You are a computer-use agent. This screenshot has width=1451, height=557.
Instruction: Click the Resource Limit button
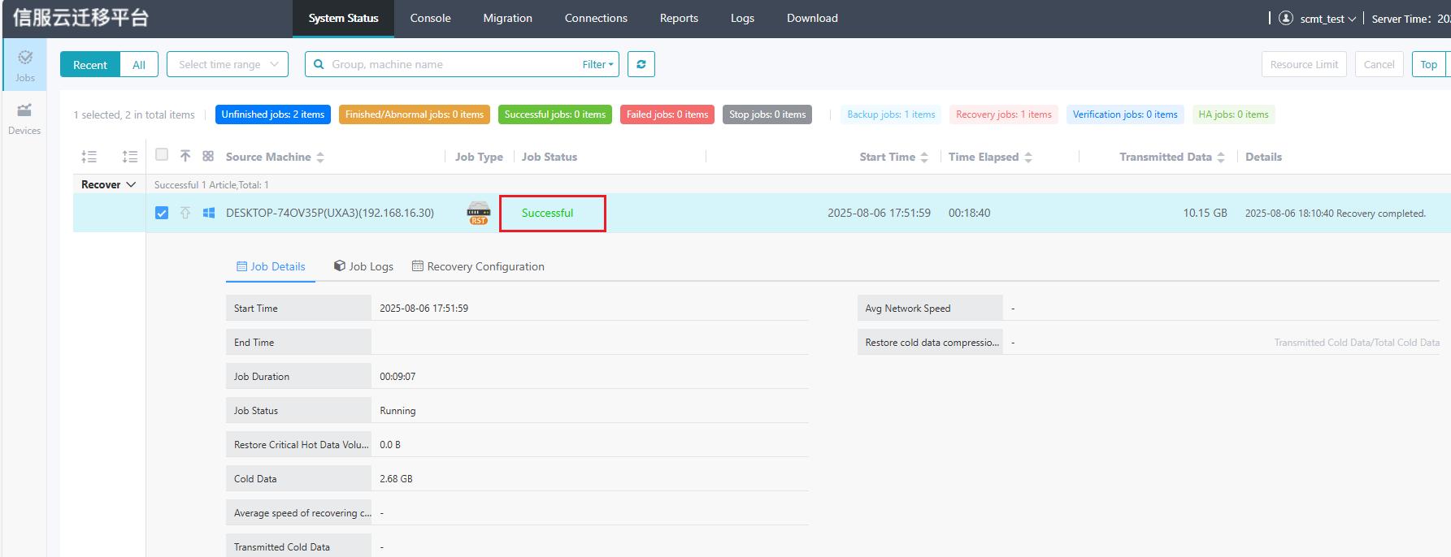coord(1304,64)
